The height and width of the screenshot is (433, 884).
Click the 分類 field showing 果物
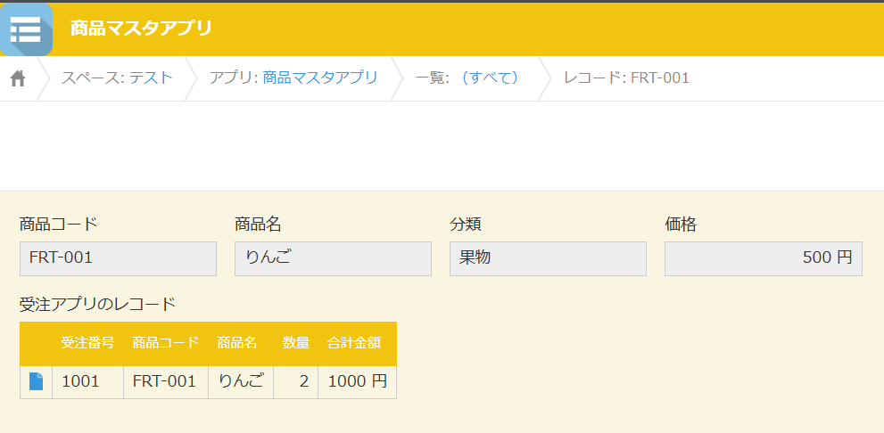548,259
